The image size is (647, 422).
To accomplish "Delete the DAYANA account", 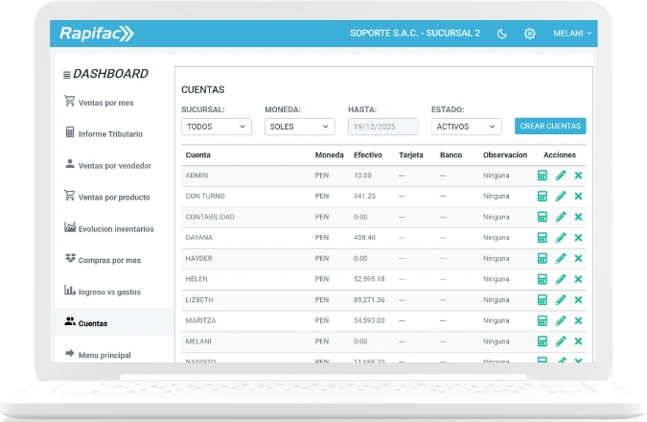I will [578, 238].
